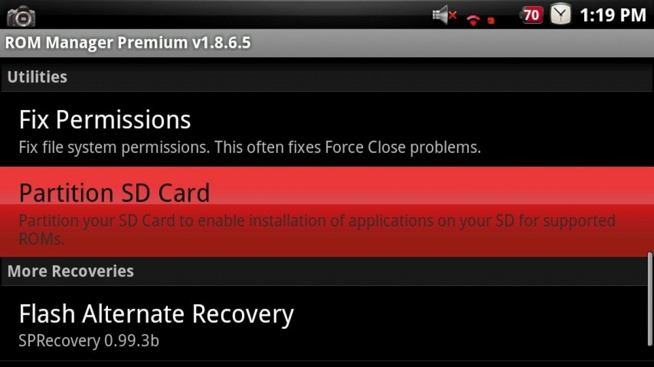654x367 pixels.
Task: Tap the camera notification icon
Action: point(21,16)
